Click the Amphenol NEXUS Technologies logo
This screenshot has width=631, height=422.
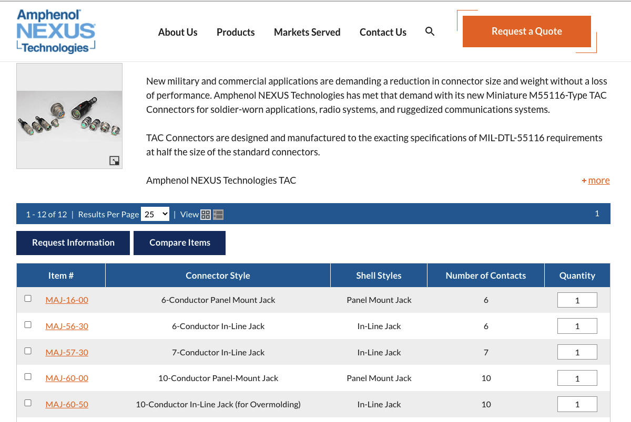click(x=55, y=31)
